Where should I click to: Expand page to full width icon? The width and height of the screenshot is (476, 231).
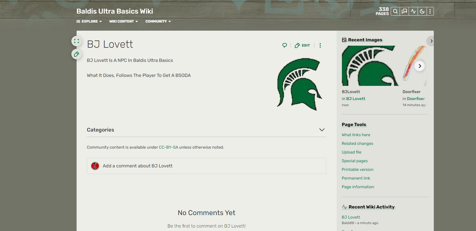77,41
